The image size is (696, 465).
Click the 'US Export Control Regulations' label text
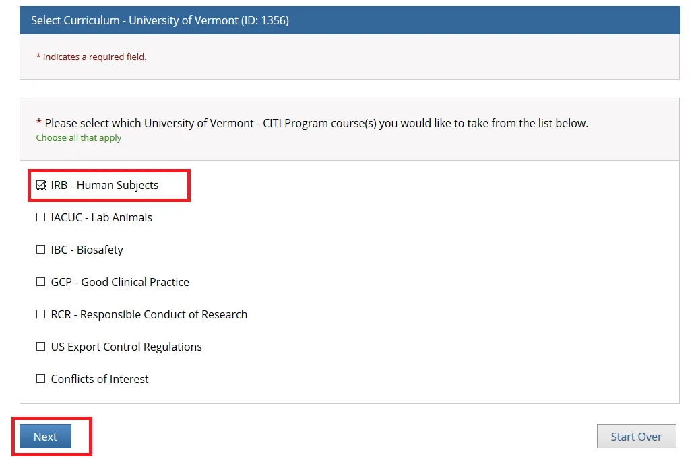pyautogui.click(x=126, y=347)
